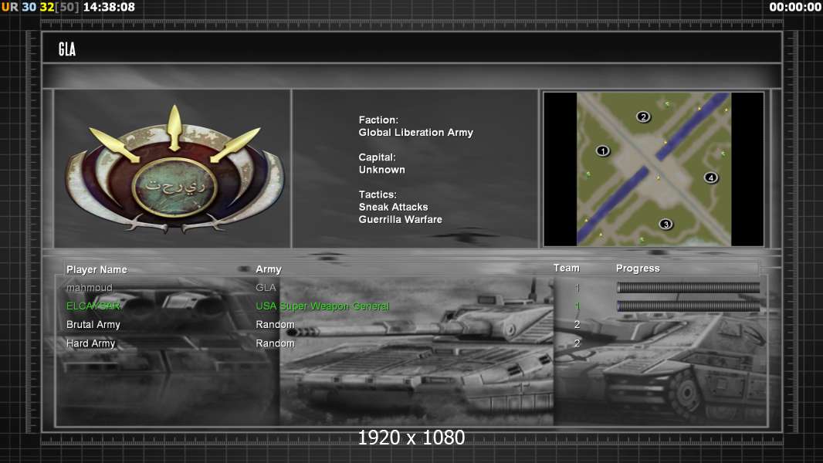Click 'Global Liberation Army' faction text
Viewport: 823px width, 463px height.
pos(415,133)
